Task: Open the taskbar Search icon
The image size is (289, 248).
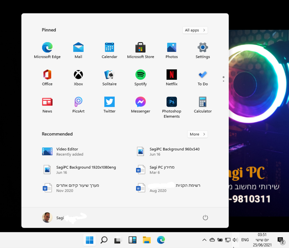Action: (104, 240)
